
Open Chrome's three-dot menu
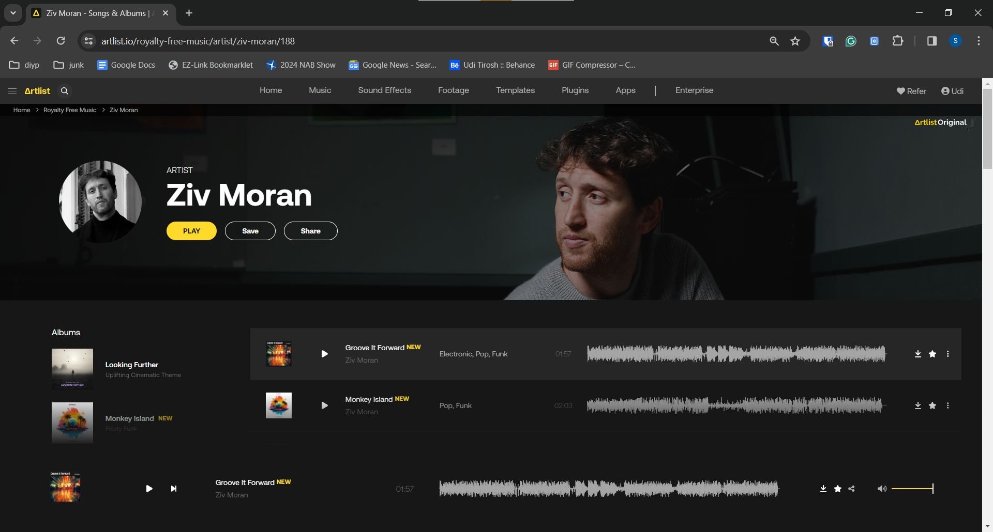click(979, 41)
